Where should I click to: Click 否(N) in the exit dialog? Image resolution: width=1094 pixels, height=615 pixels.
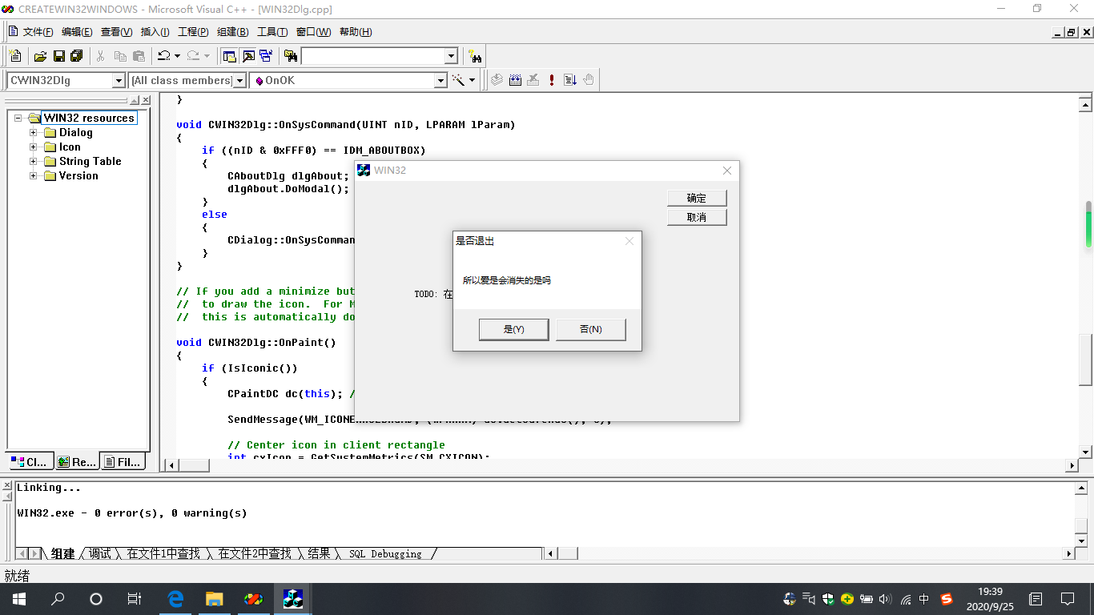tap(590, 329)
